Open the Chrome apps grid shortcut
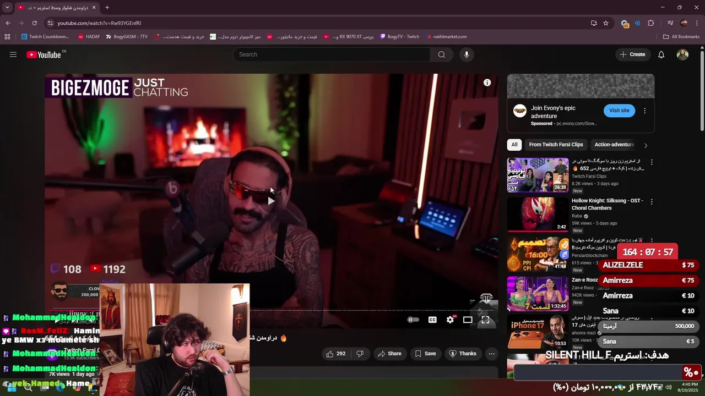The height and width of the screenshot is (396, 705). pos(7,37)
